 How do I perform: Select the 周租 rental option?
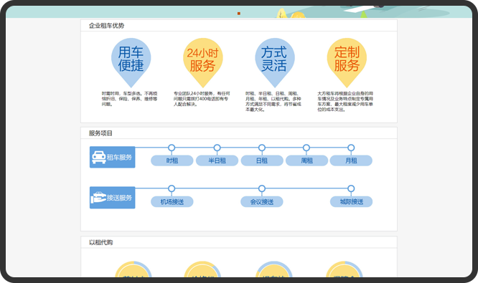tap(306, 160)
